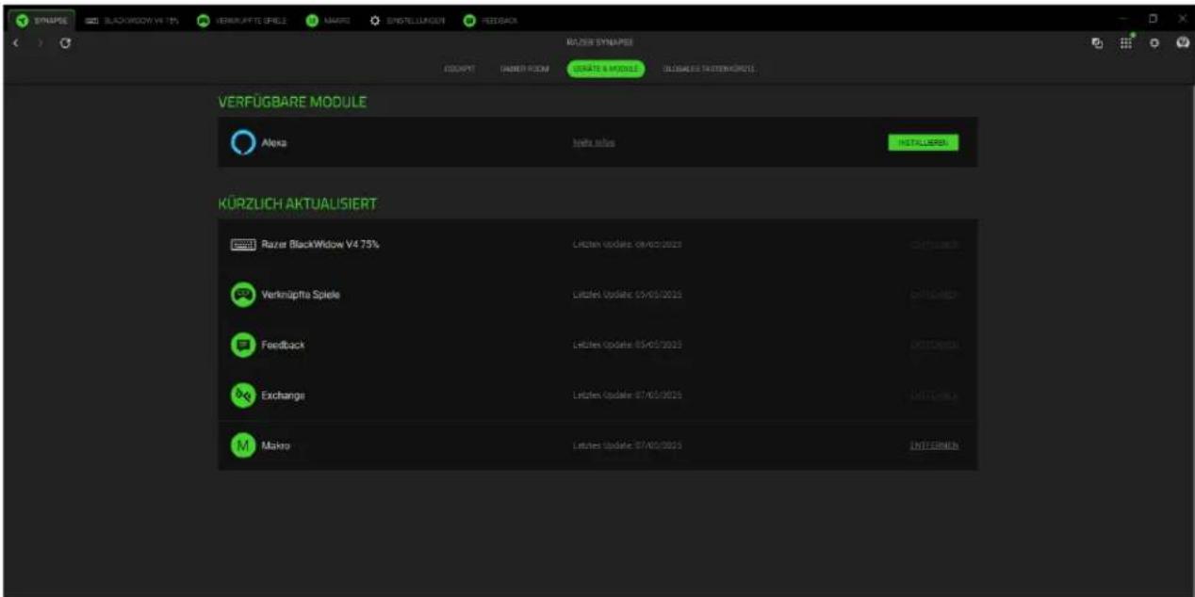This screenshot has height=597, width=1195.
Task: Select the Geräte & Module sub-tab
Action: coord(605,70)
